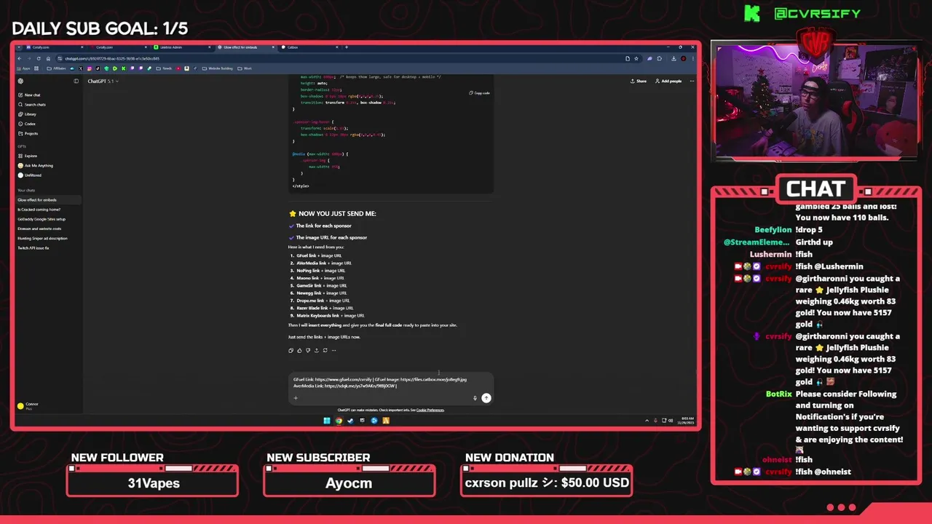Open the Unfiltered GPT
The height and width of the screenshot is (524, 932).
29,175
